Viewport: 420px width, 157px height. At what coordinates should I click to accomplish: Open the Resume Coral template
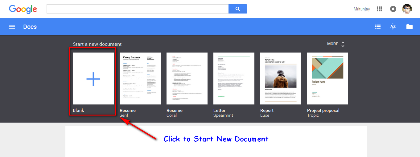pos(187,78)
